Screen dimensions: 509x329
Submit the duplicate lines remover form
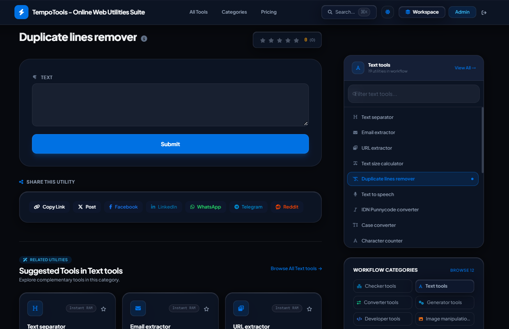point(170,144)
